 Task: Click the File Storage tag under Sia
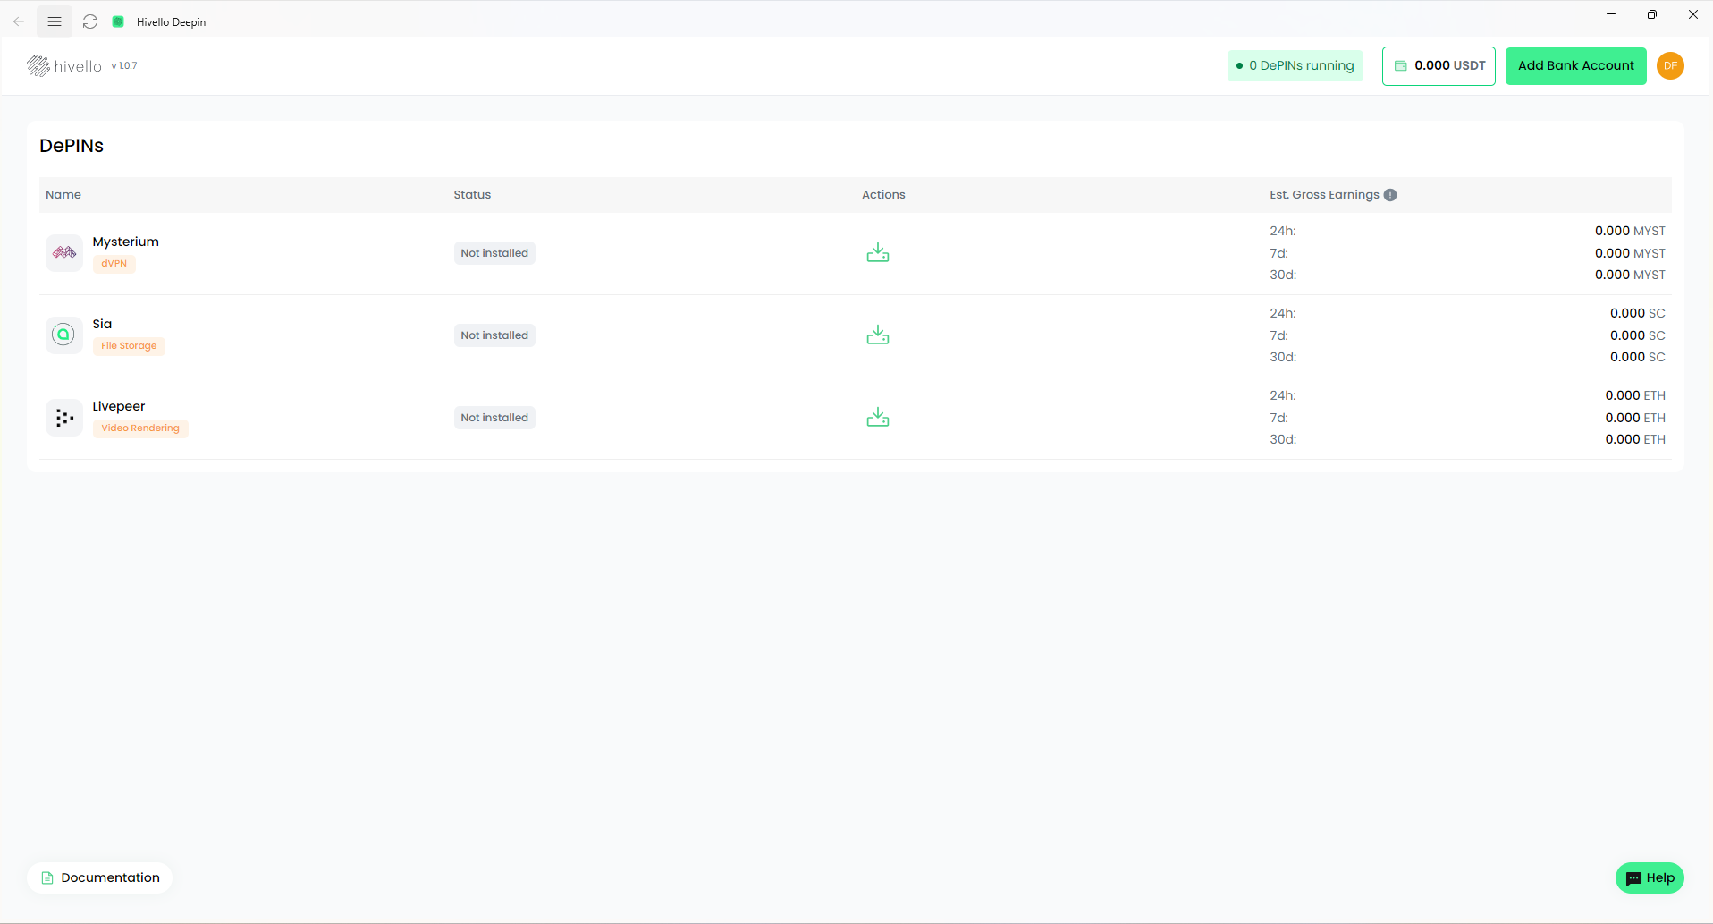(x=128, y=345)
